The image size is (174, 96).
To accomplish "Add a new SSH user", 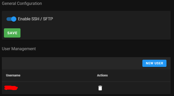I will pyautogui.click(x=154, y=63).
